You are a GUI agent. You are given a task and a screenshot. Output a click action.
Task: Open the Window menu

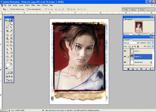coord(45,5)
